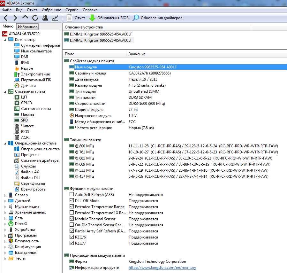287x273 pixels.
Task: Toggle Extended Temperature 1X Re... checkbox
Action: click(72, 212)
